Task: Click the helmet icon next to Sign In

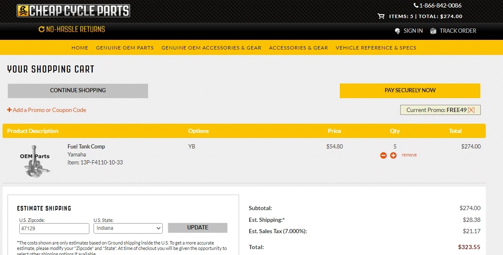Action: (397, 31)
